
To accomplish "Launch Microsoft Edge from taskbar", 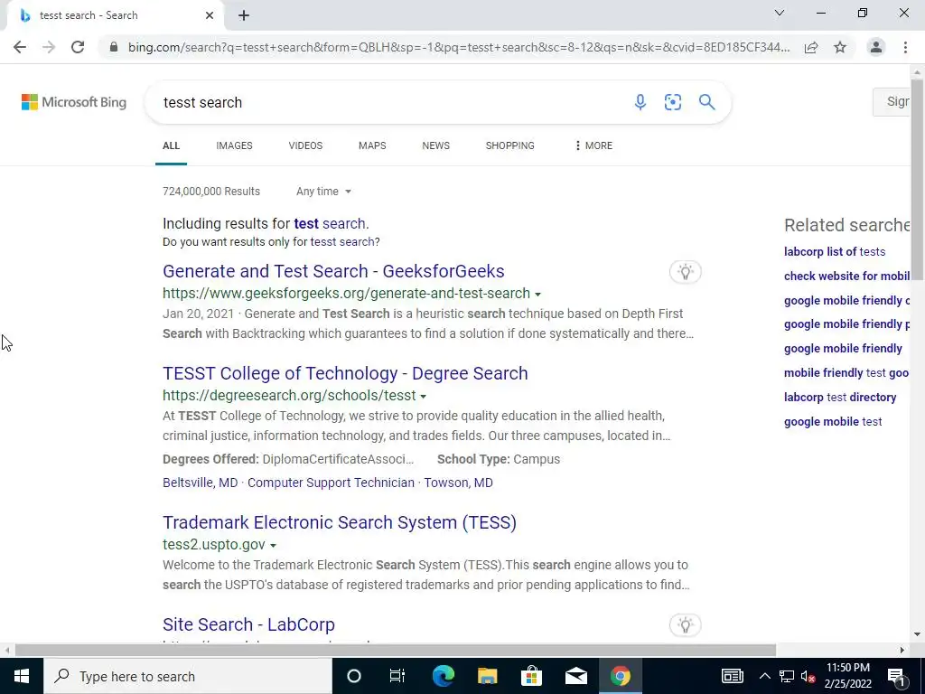I will 443,676.
